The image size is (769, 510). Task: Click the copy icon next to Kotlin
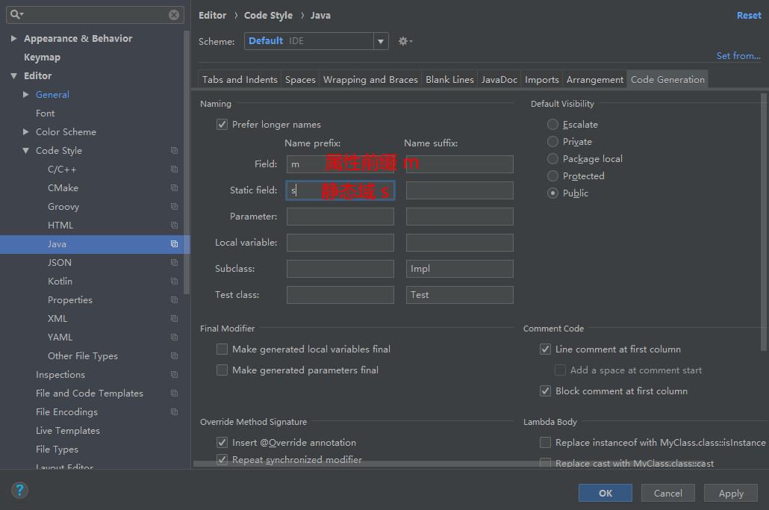[174, 281]
